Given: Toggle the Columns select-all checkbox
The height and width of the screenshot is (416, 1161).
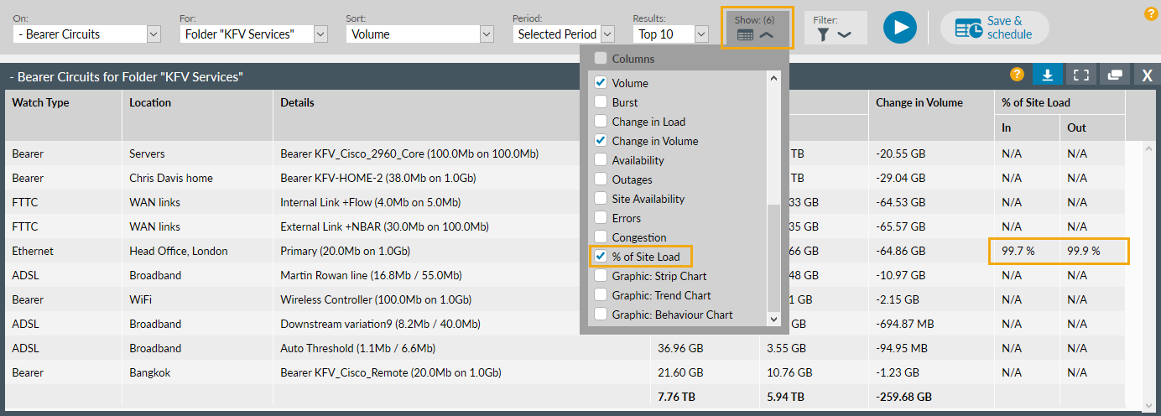Looking at the screenshot, I should click(x=601, y=59).
